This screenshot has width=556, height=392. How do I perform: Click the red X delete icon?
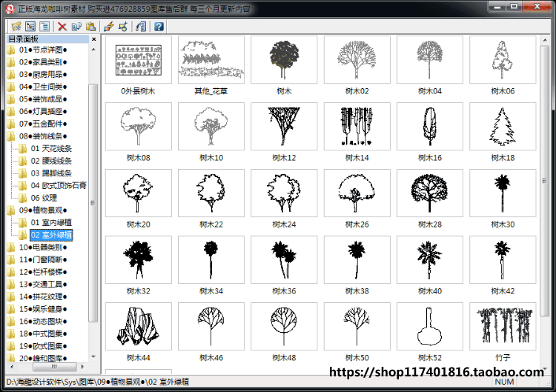pyautogui.click(x=62, y=27)
